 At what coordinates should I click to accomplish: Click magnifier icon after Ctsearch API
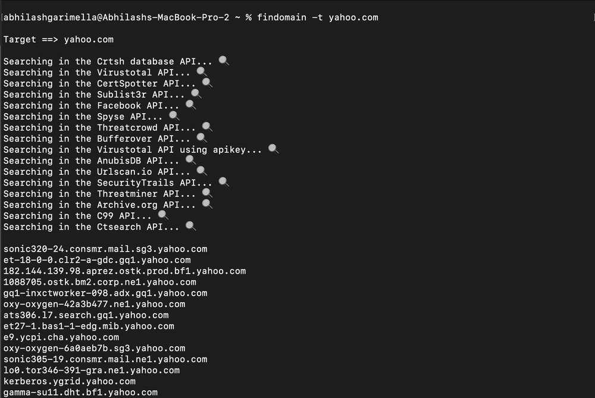190,227
